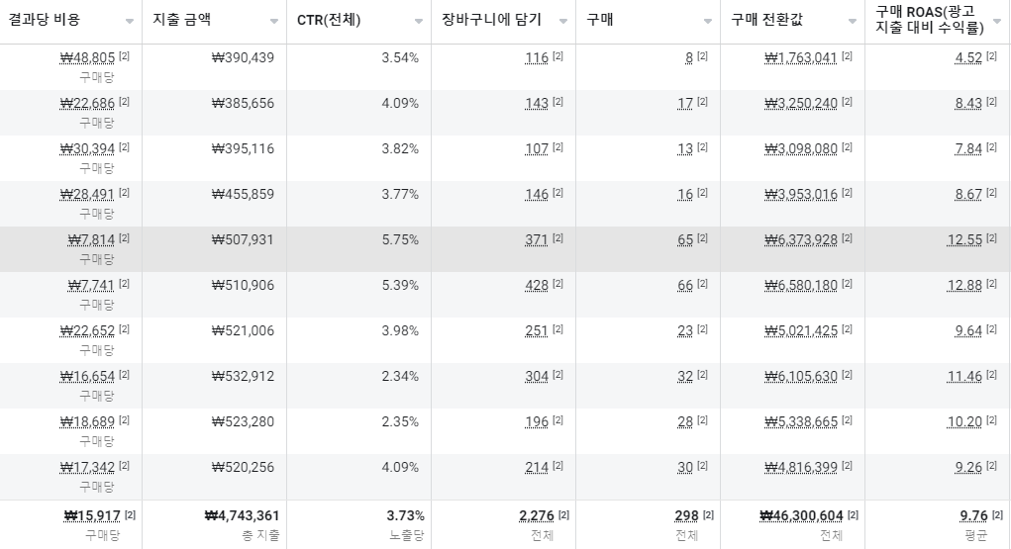Select the ₩455,859 spend amount cell
Screen dimensions: 1011x549
click(x=243, y=194)
